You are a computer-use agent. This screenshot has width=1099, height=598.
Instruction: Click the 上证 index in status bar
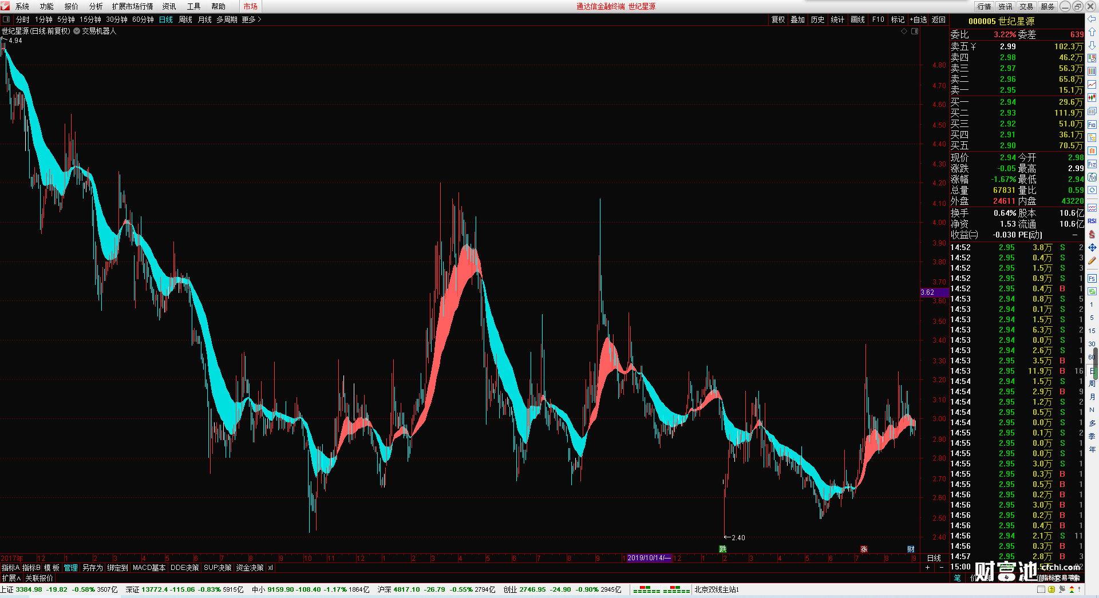point(59,589)
